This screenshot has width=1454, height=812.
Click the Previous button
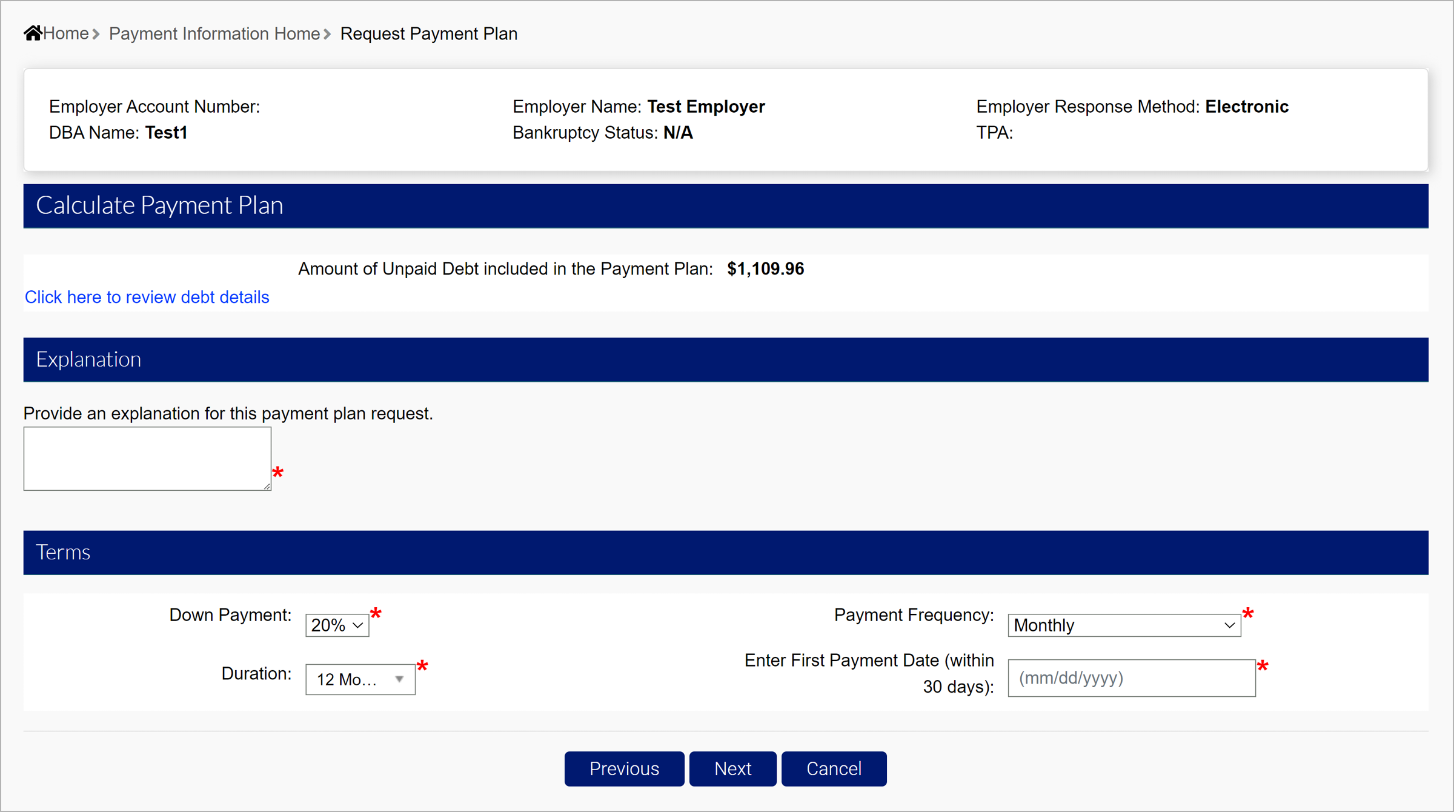point(624,768)
